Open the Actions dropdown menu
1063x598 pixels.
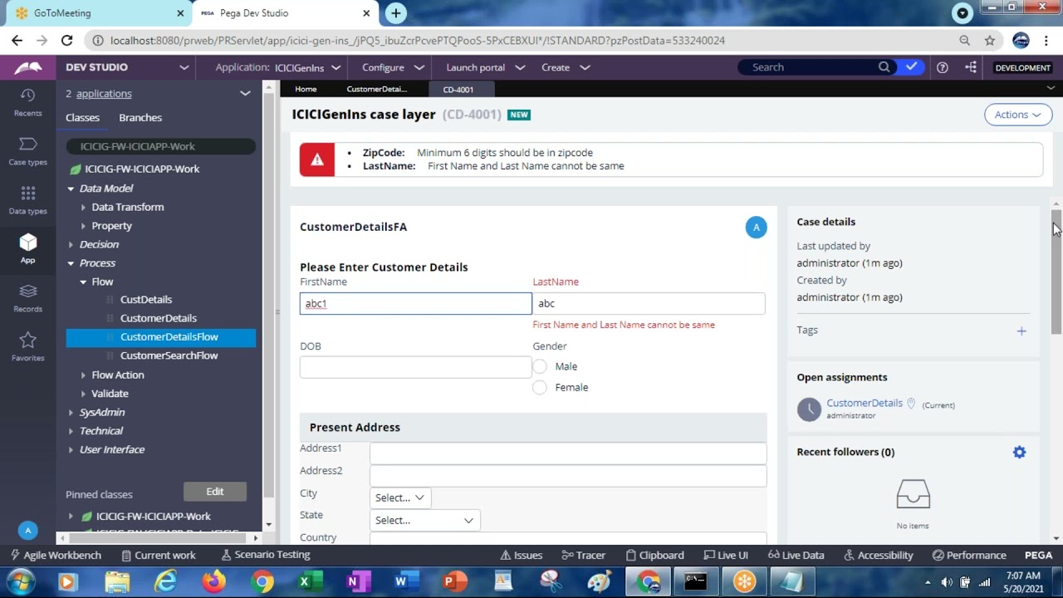[1018, 115]
